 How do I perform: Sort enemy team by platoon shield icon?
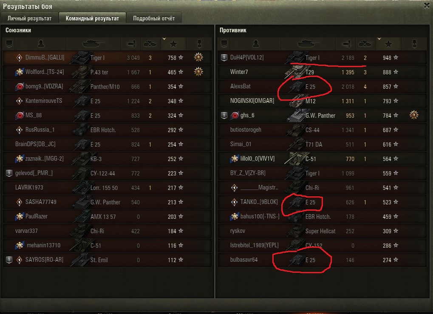coord(224,44)
